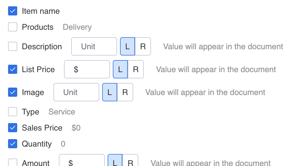This screenshot has width=306, height=166.
Task: Set Image alignment to R
Action: 125,92
